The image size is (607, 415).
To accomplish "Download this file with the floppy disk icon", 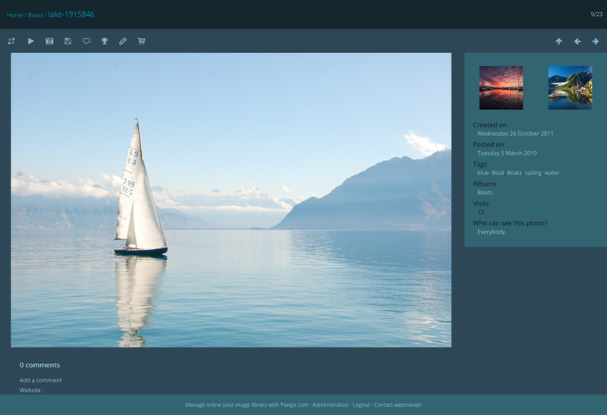I will click(x=68, y=41).
